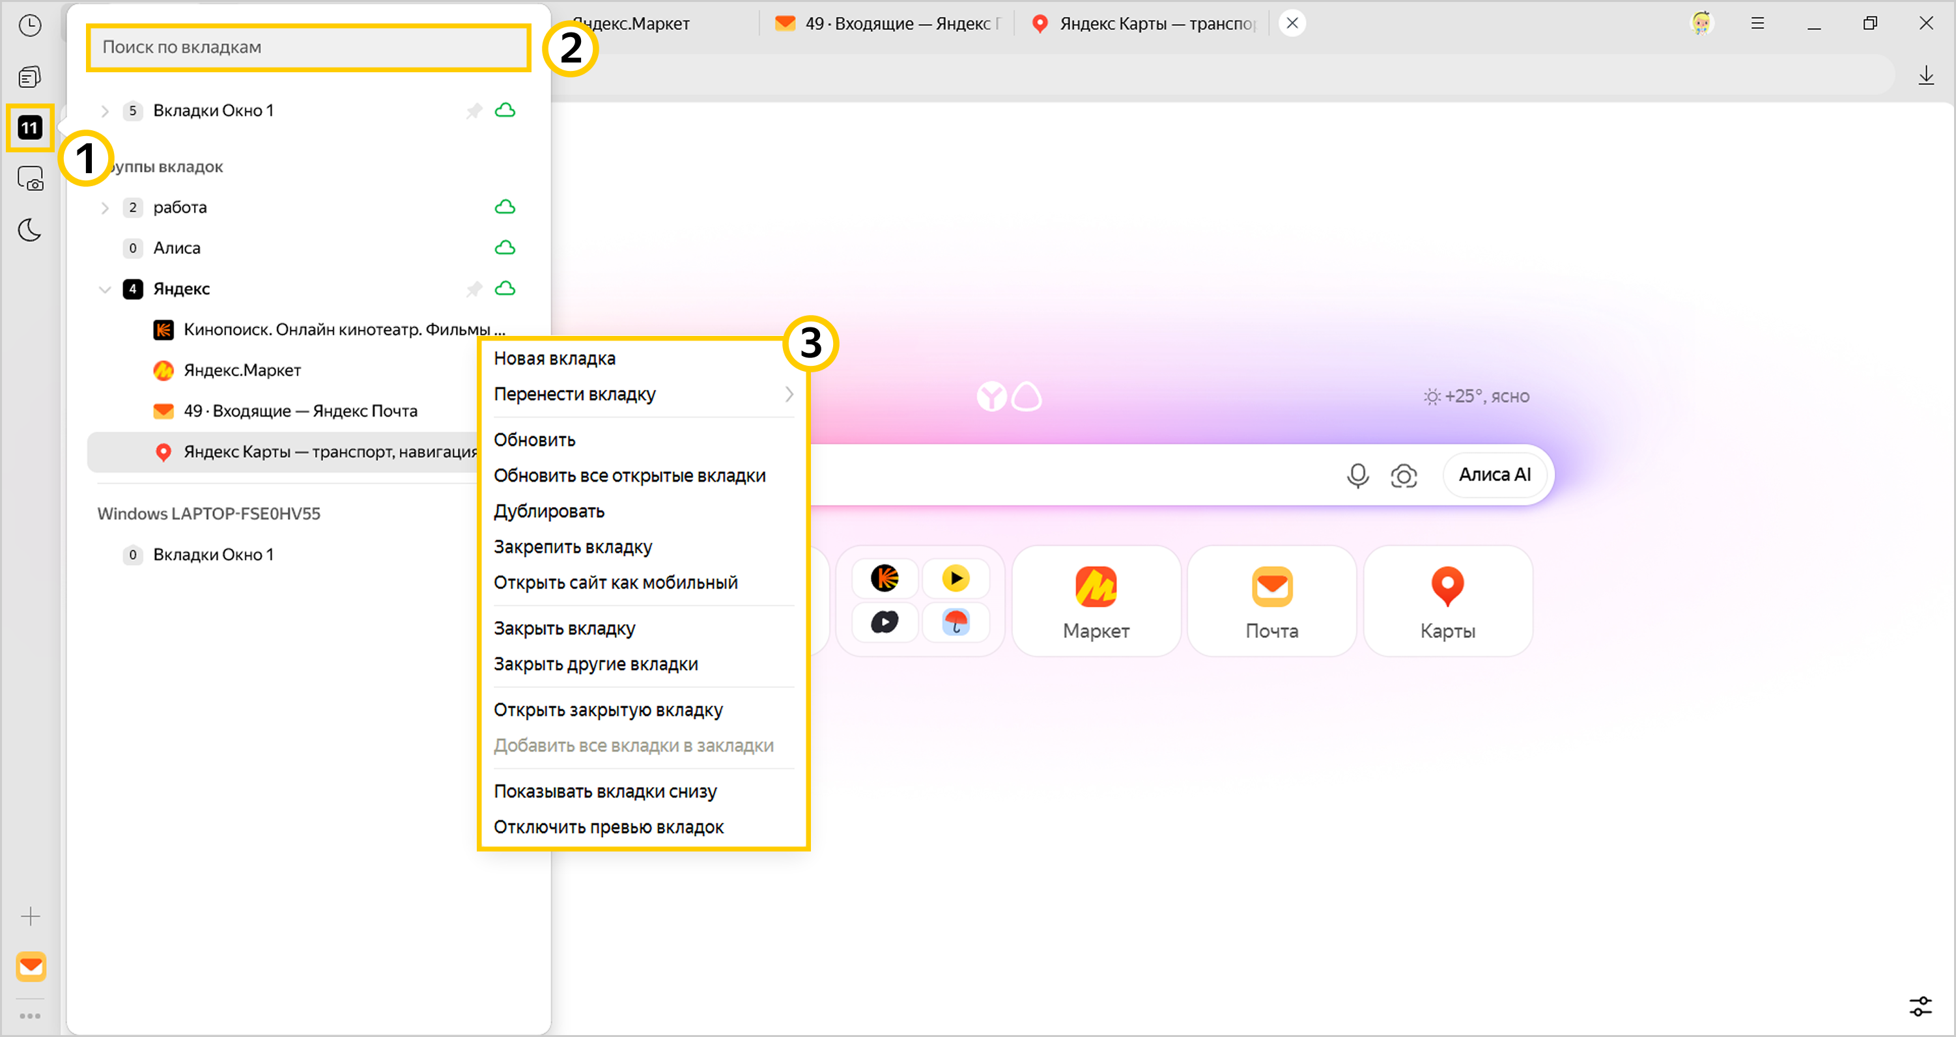Open browser hamburger menu
The width and height of the screenshot is (1956, 1037).
tap(1757, 23)
